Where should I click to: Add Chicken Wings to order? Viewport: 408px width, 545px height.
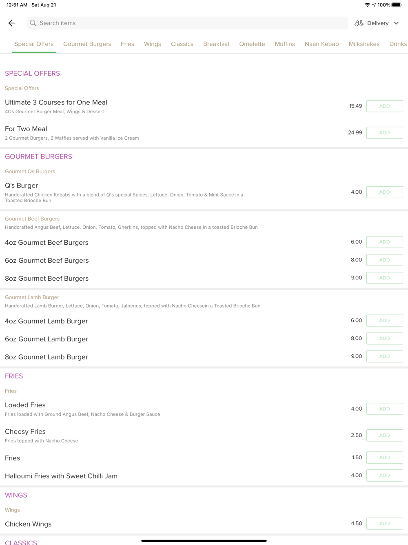[x=384, y=523]
